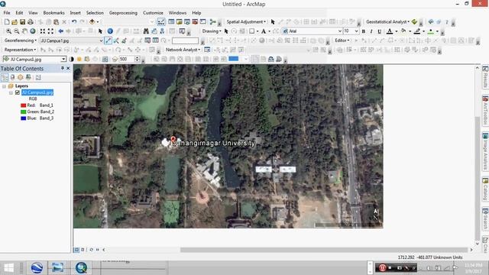Open the Network Analyst dropdown
The height and width of the screenshot is (275, 489).
[183, 50]
